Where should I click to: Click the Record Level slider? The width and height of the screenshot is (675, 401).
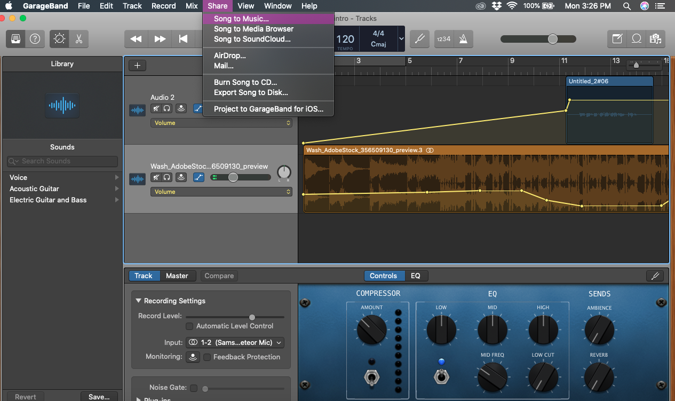[235, 317]
